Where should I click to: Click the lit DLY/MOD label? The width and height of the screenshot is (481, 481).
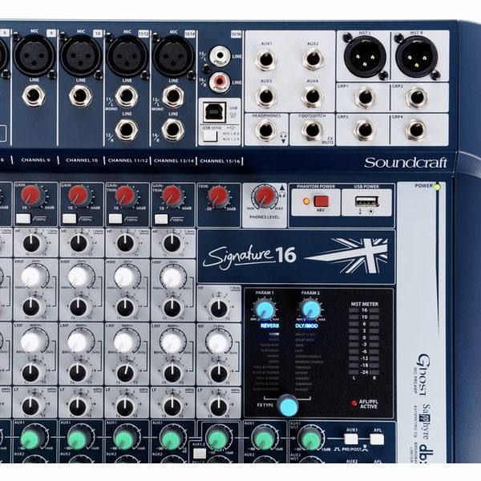click(x=306, y=326)
